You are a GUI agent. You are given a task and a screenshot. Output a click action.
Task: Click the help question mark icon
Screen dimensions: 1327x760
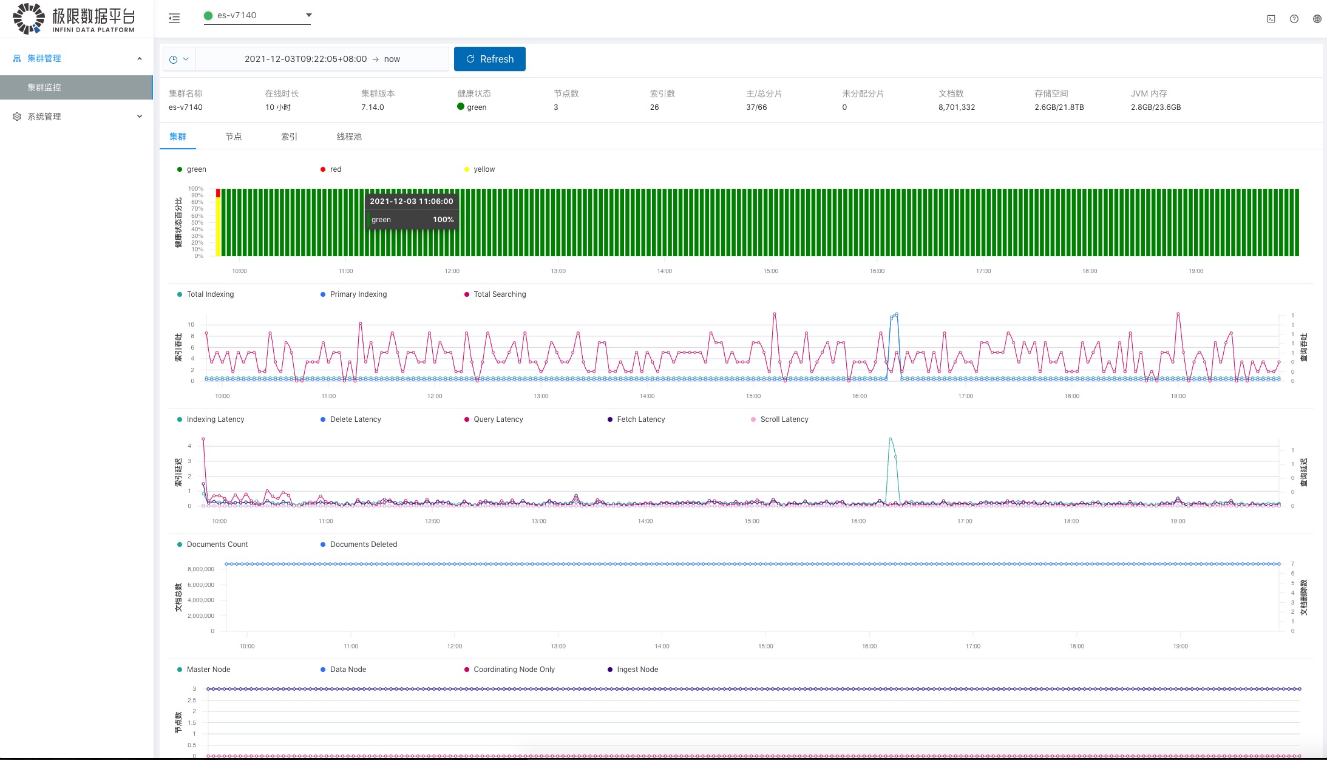click(x=1294, y=19)
